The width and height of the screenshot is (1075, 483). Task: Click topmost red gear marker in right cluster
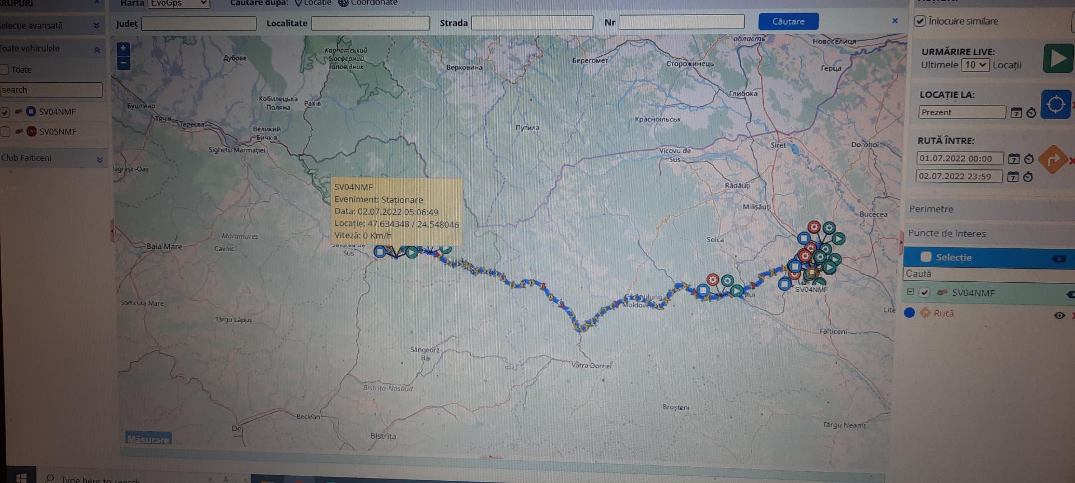[x=814, y=227]
